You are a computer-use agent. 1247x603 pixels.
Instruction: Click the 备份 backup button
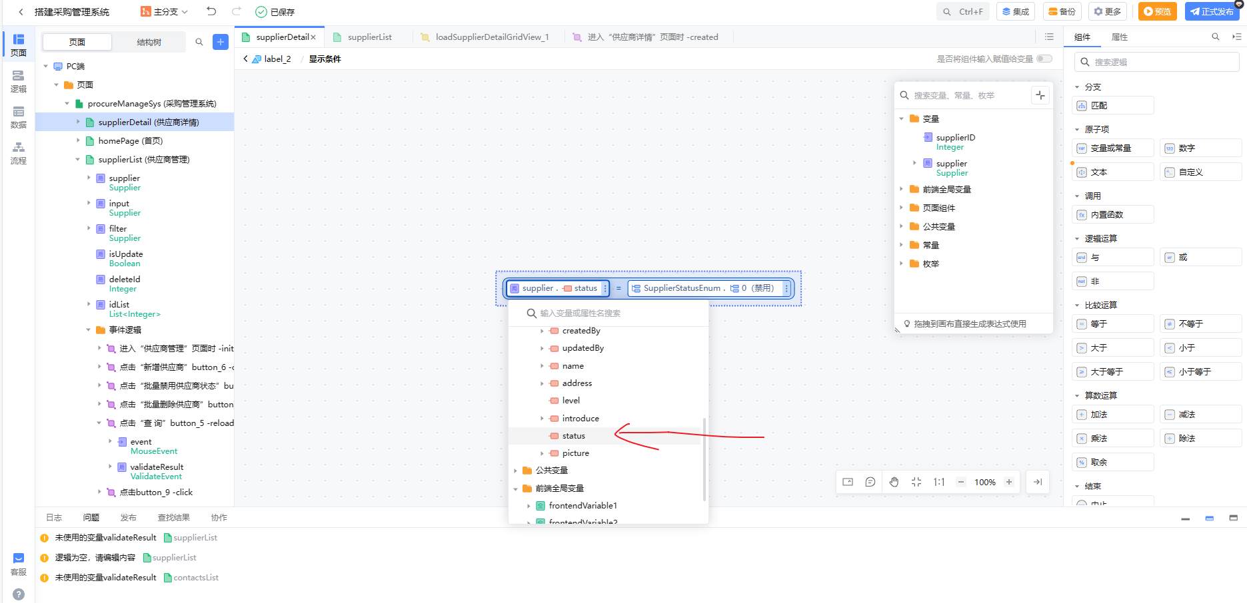point(1062,11)
